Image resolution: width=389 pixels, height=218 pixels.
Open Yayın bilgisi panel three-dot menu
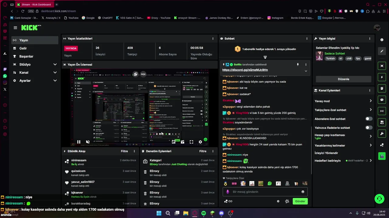[370, 39]
